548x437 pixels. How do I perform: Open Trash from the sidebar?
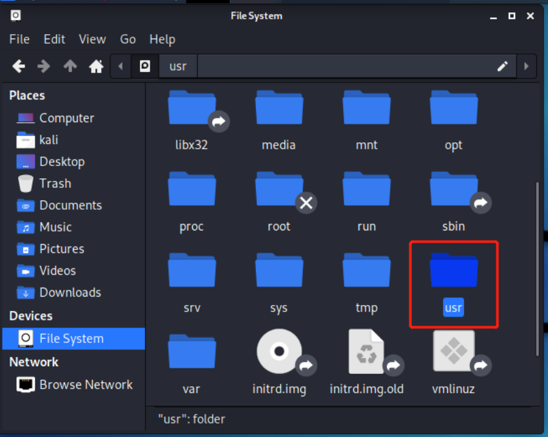pyautogui.click(x=54, y=183)
